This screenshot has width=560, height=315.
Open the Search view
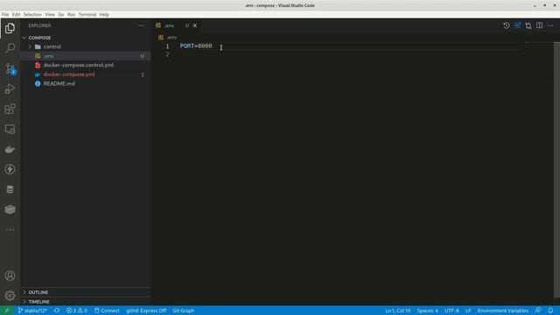(10, 48)
